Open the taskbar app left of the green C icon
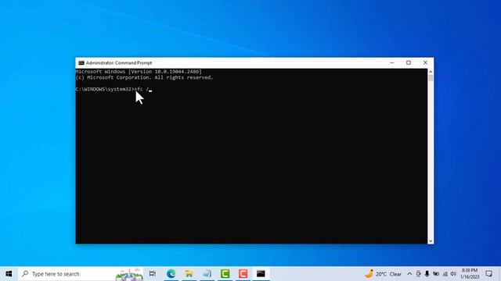This screenshot has height=281, width=501. [207, 274]
